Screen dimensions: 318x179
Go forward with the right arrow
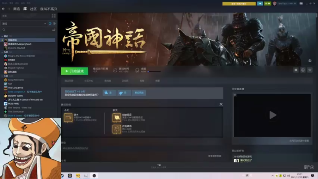(9, 9)
